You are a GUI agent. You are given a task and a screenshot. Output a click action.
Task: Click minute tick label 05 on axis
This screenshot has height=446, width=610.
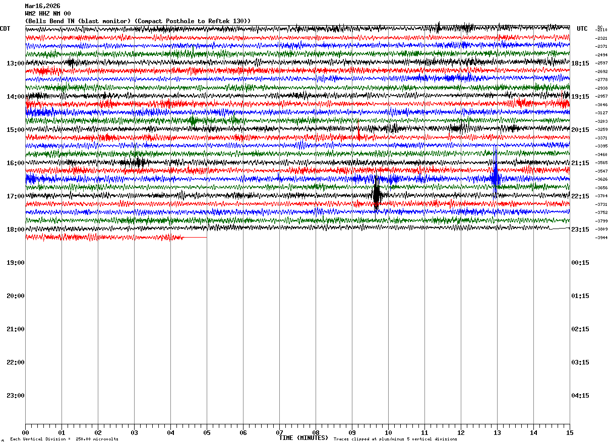click(x=207, y=433)
